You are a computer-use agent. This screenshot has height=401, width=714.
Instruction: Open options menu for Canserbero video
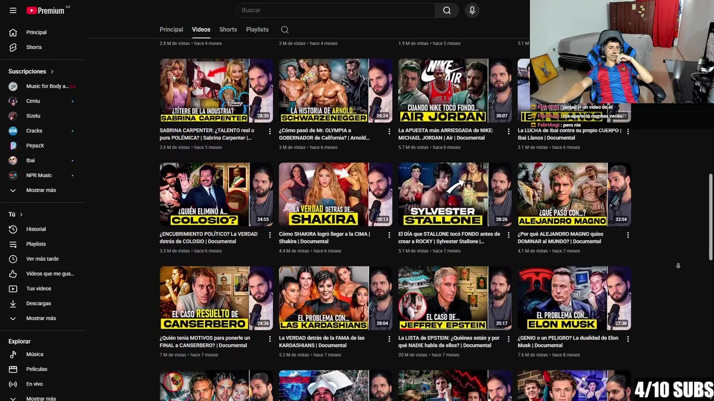(270, 339)
